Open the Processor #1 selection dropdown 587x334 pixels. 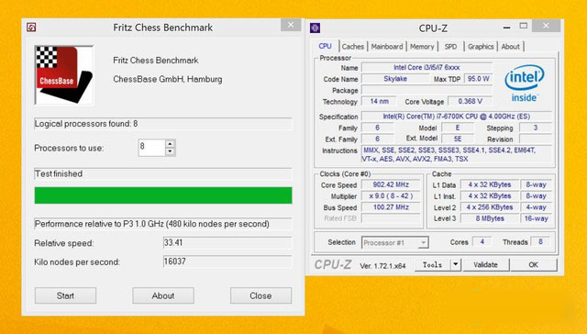pos(395,242)
